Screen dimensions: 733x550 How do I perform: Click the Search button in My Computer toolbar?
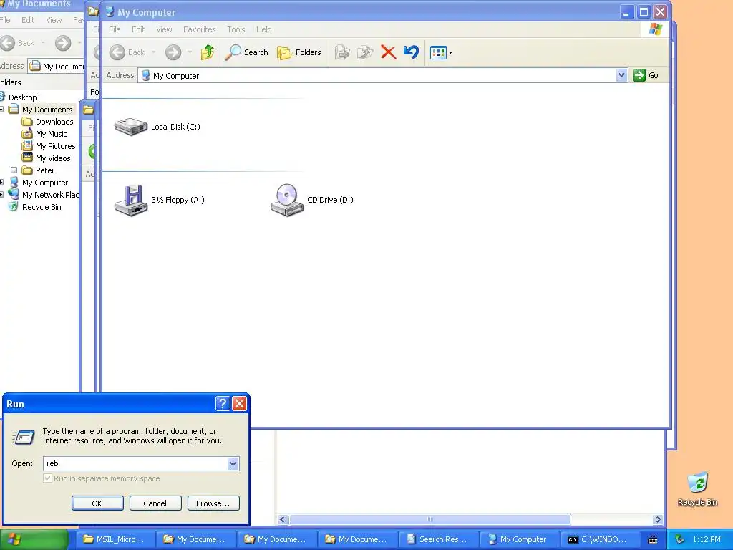246,52
